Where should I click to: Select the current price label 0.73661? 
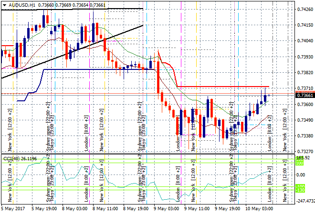point(305,95)
